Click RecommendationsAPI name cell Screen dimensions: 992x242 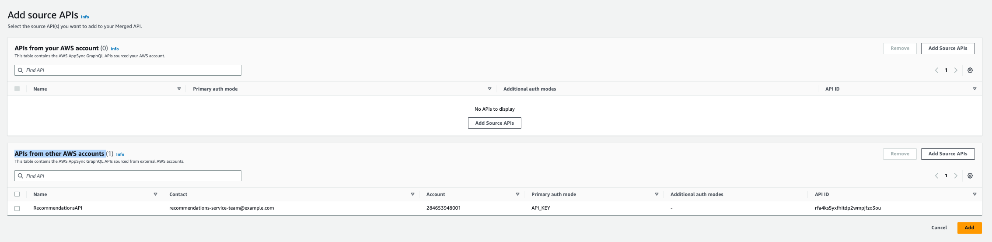pos(58,208)
